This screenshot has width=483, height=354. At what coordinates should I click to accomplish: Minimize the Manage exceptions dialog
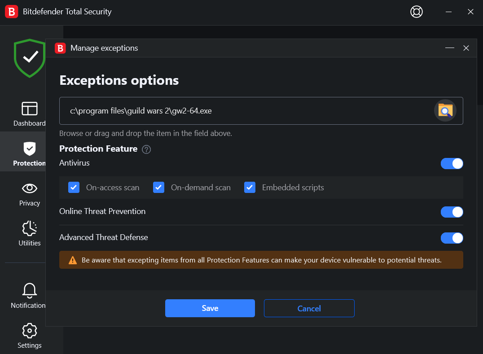(x=450, y=48)
